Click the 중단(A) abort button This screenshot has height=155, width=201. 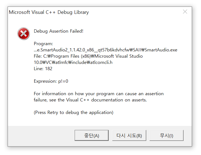pyautogui.click(x=92, y=135)
